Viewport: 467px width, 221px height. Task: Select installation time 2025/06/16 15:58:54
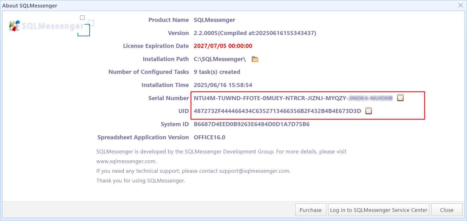(223, 85)
